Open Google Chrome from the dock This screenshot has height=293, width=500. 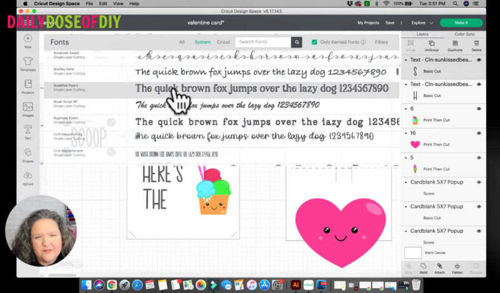point(112,285)
